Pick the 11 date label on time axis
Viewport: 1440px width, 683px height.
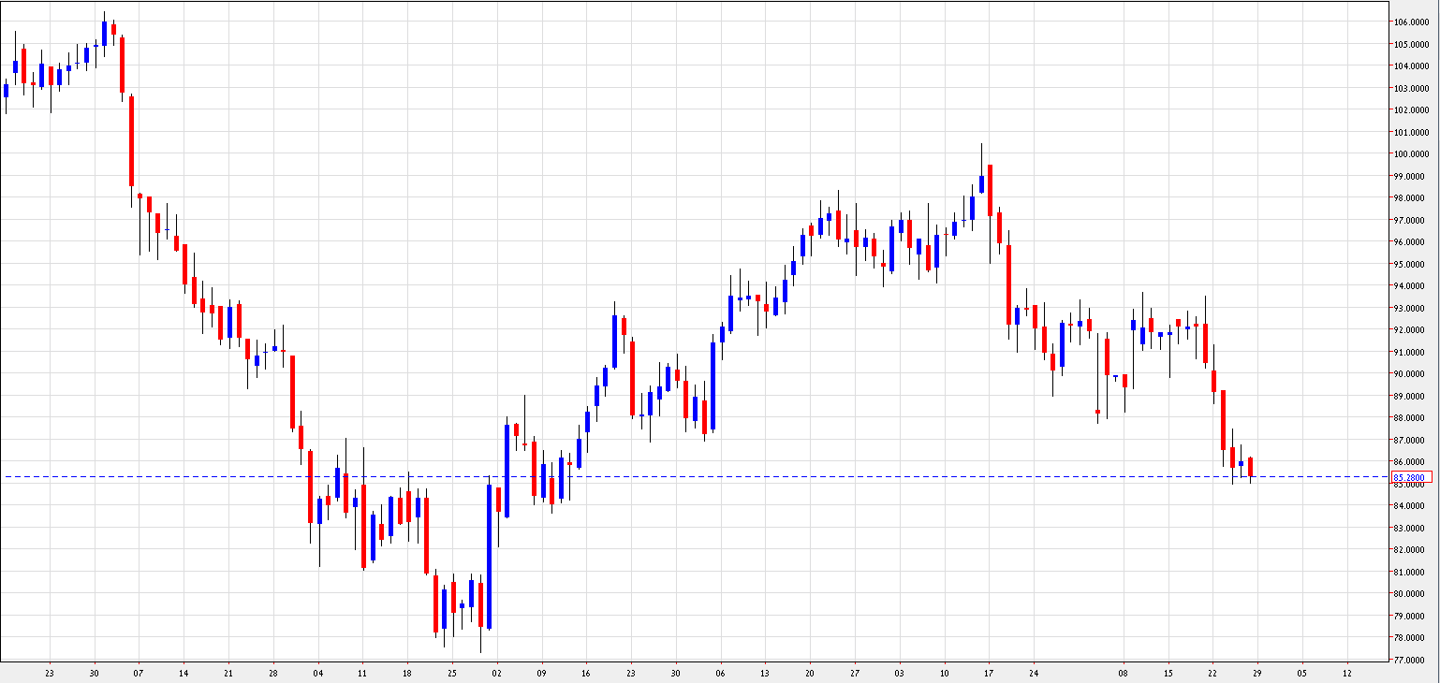pos(362,673)
